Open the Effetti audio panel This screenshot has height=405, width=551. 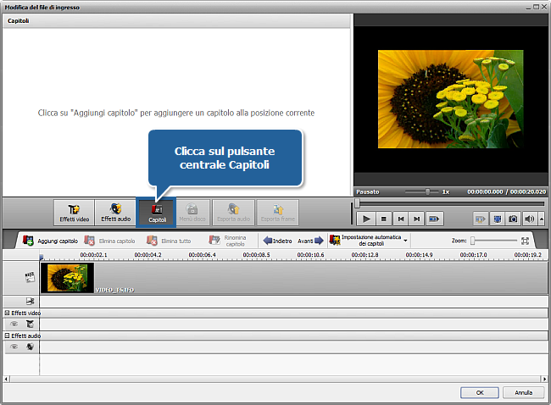114,212
